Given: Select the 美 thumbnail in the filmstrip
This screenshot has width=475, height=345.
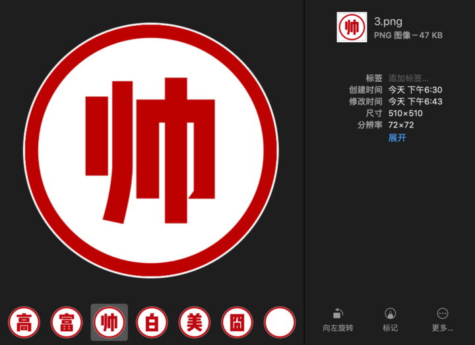Looking at the screenshot, I should [x=195, y=323].
